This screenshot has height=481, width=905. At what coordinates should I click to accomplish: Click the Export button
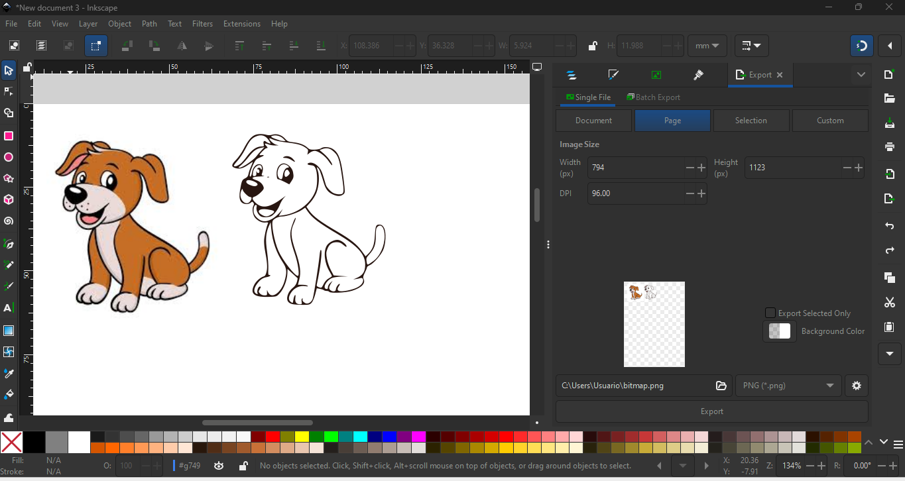pos(711,411)
